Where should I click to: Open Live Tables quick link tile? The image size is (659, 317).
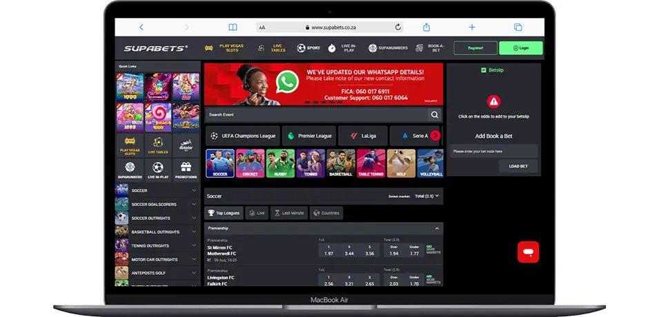point(158,145)
